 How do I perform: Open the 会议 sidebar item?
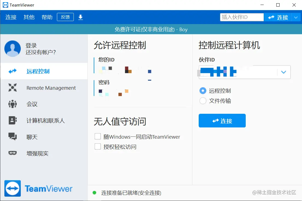pyautogui.click(x=44, y=104)
